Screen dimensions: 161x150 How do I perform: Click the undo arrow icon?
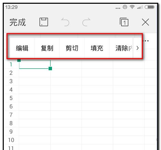pyautogui.click(x=65, y=22)
